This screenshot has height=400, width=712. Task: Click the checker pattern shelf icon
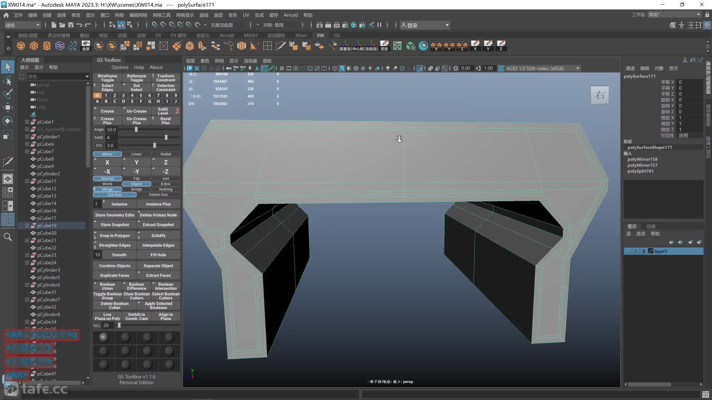tap(397, 46)
